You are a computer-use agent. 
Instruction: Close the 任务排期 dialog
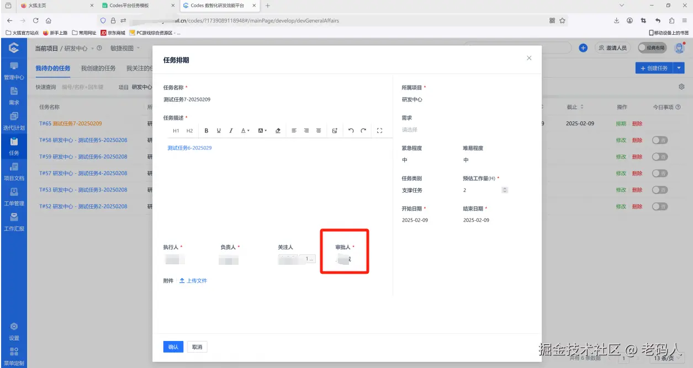click(529, 58)
